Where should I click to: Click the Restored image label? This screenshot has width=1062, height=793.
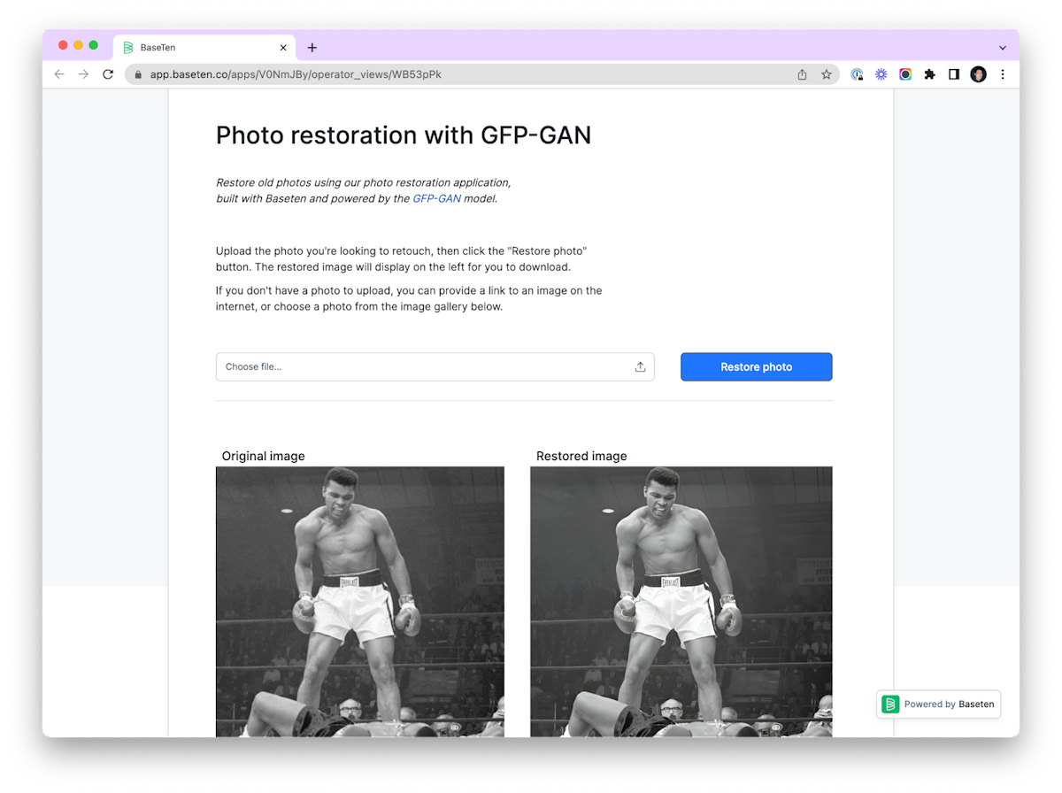coord(581,456)
